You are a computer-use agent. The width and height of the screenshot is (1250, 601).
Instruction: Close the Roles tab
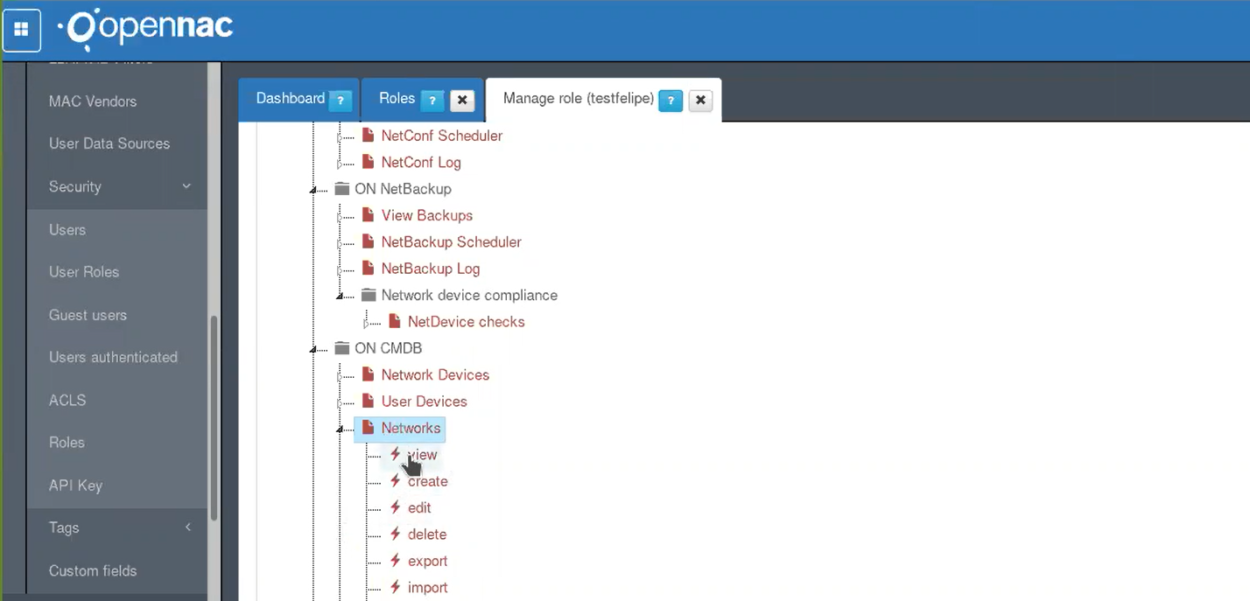click(463, 101)
